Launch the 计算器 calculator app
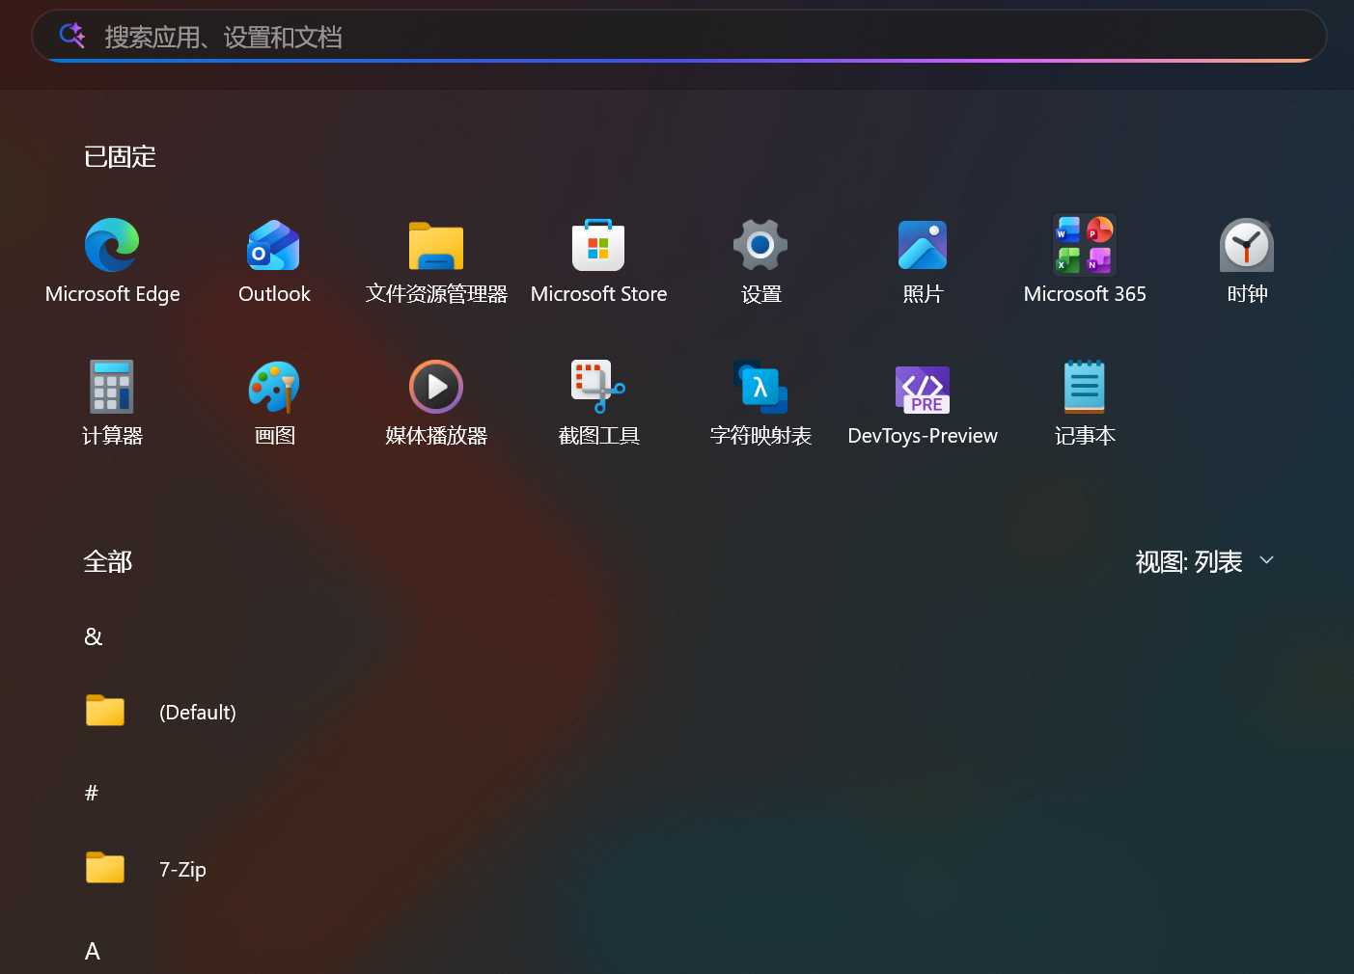Viewport: 1354px width, 974px height. tap(112, 387)
